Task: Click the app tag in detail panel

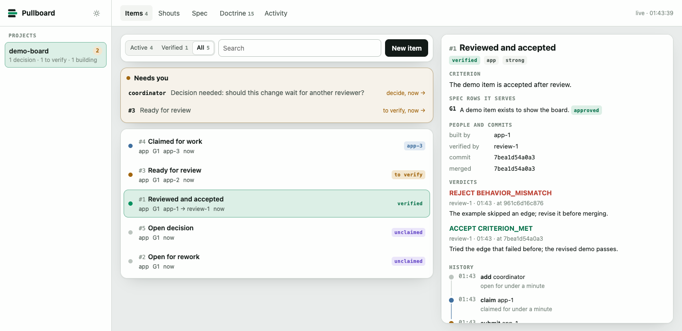Action: pos(491,61)
